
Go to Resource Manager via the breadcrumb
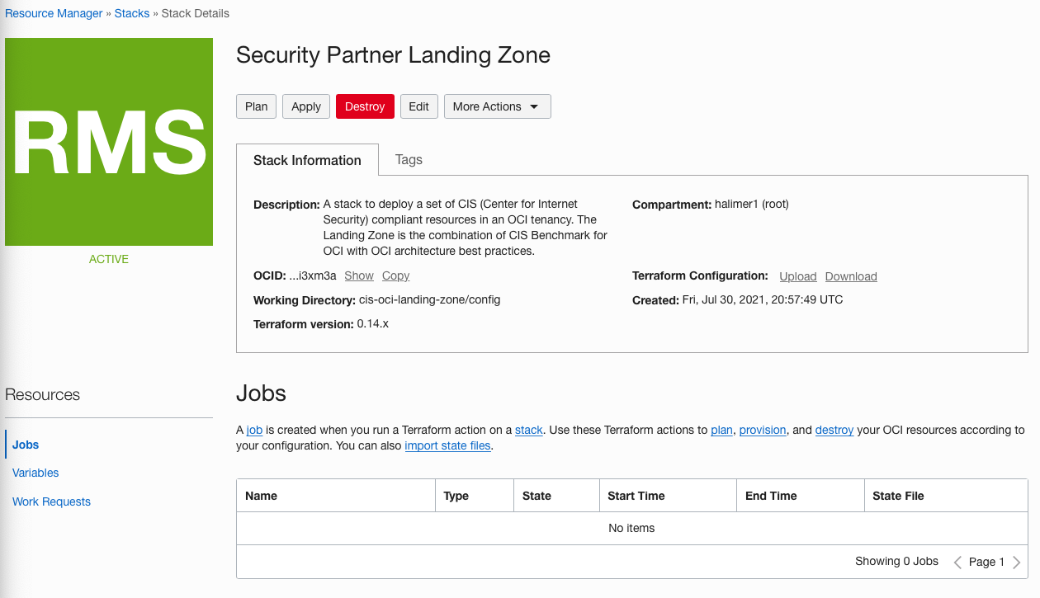(x=53, y=13)
